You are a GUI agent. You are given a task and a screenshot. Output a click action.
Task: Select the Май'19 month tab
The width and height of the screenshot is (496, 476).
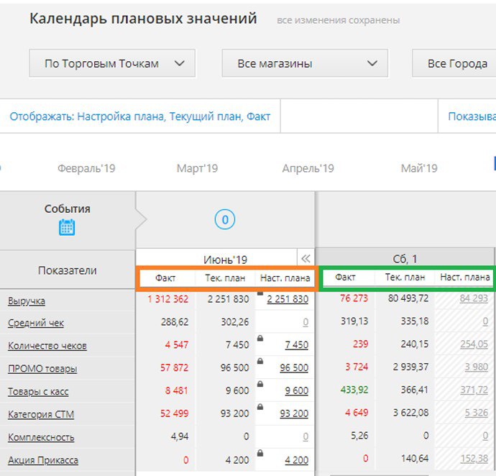click(419, 168)
